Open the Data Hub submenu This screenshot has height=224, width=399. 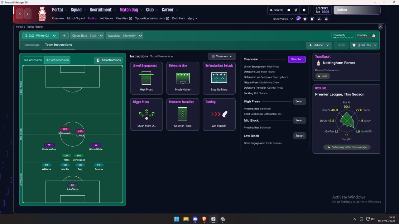(x=178, y=18)
